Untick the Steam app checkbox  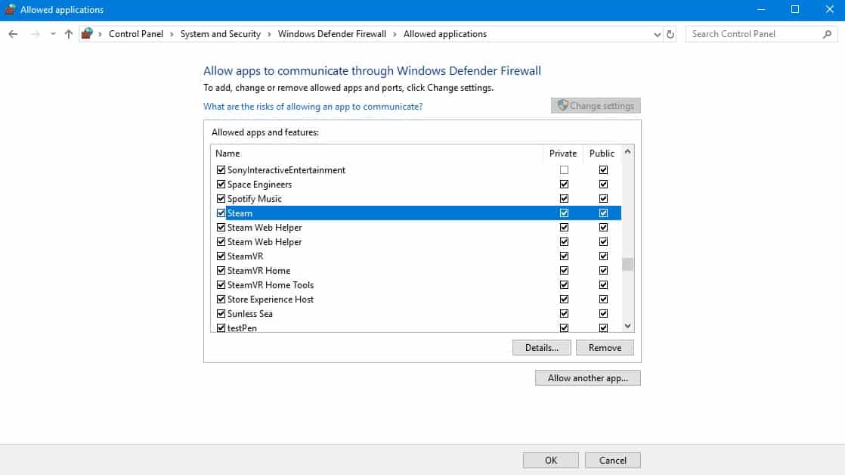pyautogui.click(x=221, y=213)
